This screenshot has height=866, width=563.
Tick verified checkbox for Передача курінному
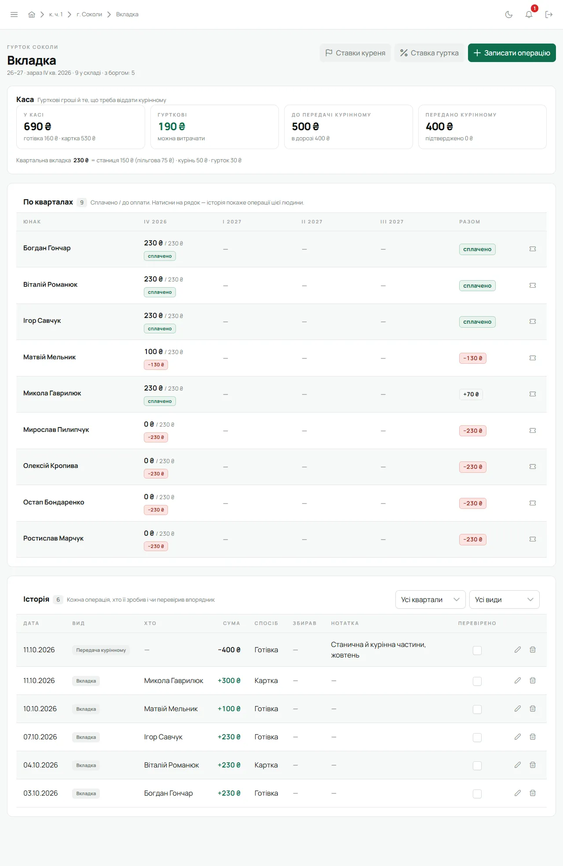click(x=477, y=650)
